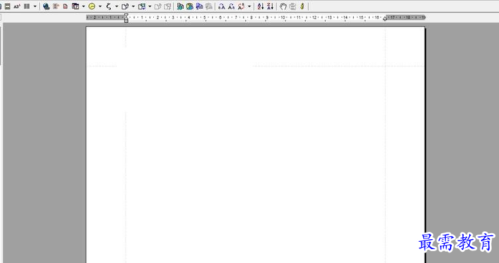This screenshot has width=499, height=263.
Task: Click the blue document with arrow icon
Action: pos(200,6)
